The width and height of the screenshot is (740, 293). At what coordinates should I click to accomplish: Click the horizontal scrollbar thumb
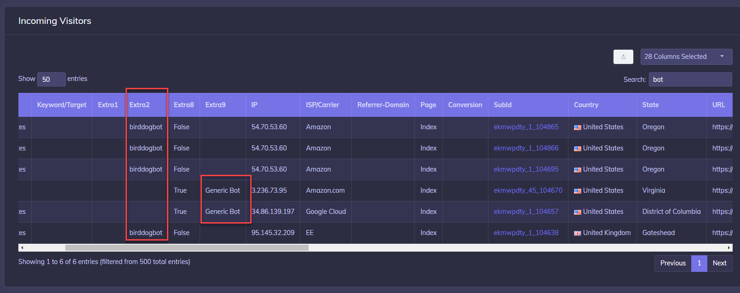tap(186, 248)
